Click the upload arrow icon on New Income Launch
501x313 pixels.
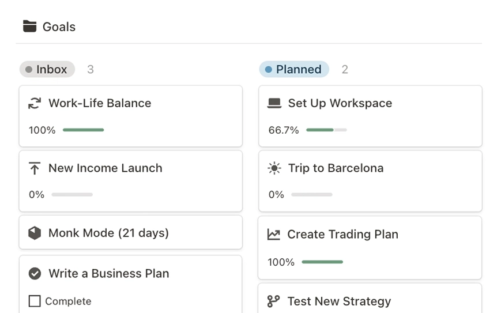[35, 168]
